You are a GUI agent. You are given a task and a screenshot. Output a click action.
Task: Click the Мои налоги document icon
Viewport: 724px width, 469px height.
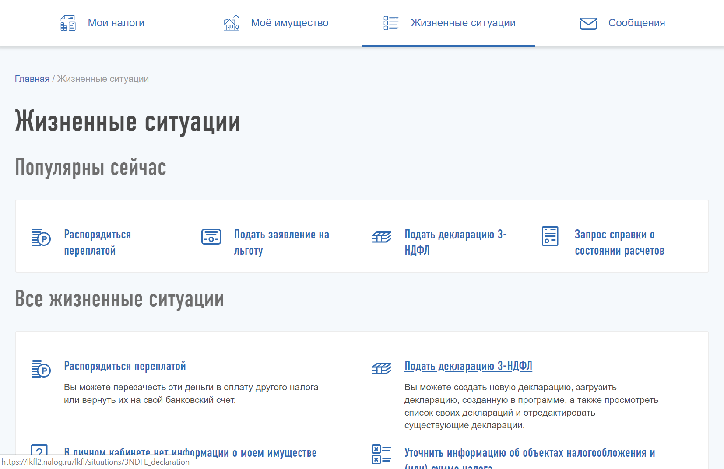pos(68,23)
